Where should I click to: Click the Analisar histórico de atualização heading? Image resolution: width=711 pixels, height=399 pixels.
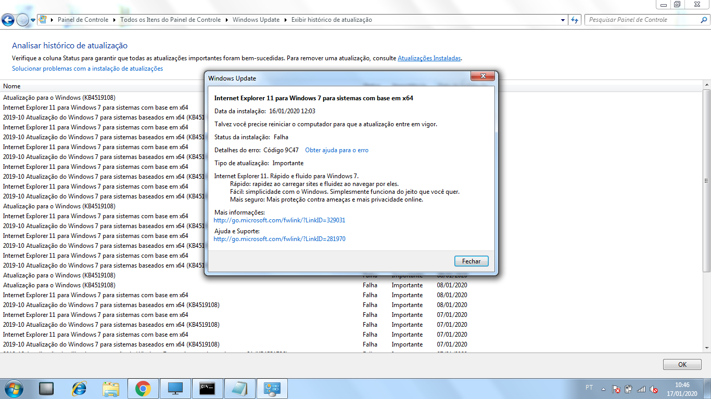tap(70, 46)
